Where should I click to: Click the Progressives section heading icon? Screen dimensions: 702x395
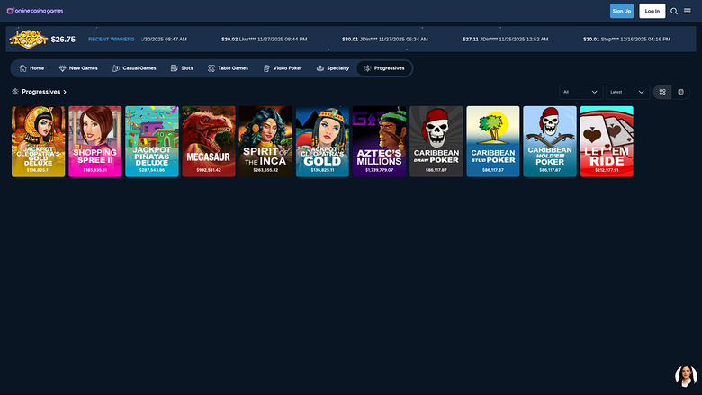pos(15,92)
